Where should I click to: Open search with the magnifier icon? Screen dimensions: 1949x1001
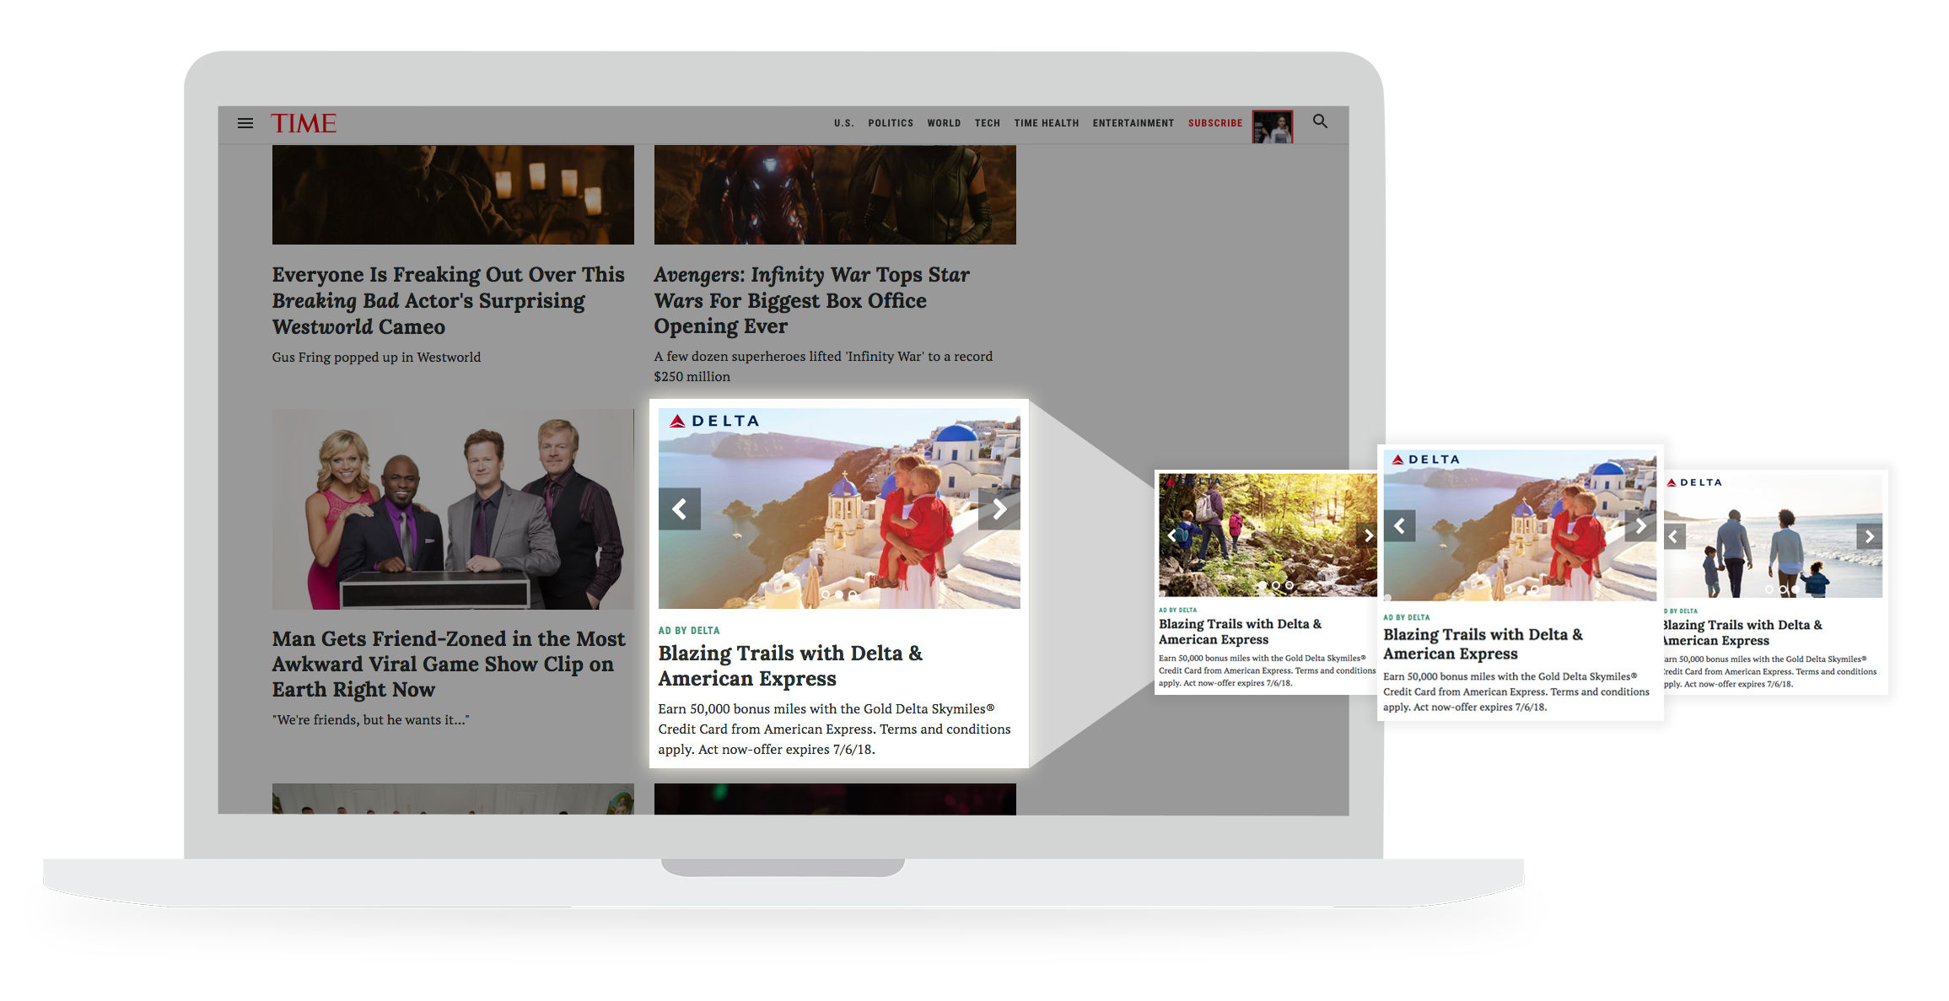pos(1320,121)
